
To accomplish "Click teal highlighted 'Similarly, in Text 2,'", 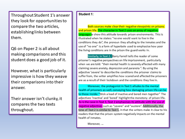I will click(100, 56).
